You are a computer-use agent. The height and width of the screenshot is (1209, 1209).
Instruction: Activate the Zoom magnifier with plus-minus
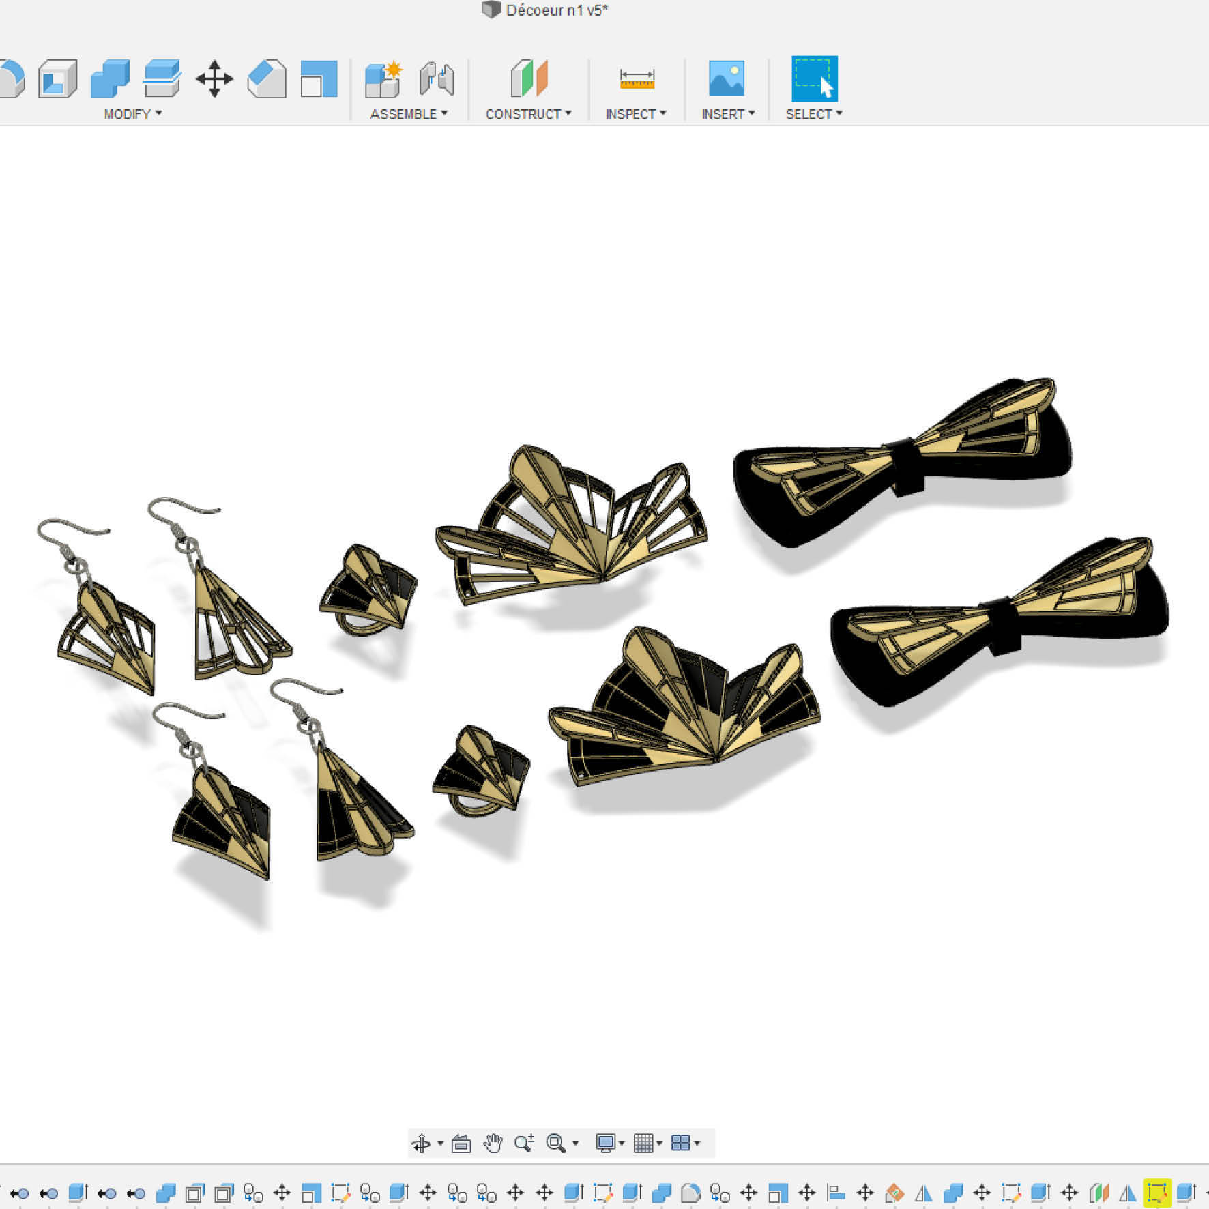pyautogui.click(x=524, y=1143)
